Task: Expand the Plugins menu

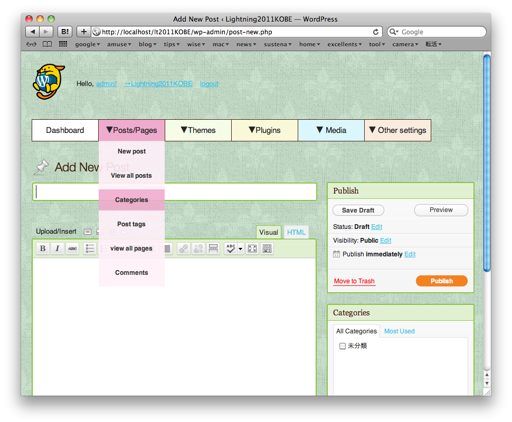Action: click(x=265, y=130)
